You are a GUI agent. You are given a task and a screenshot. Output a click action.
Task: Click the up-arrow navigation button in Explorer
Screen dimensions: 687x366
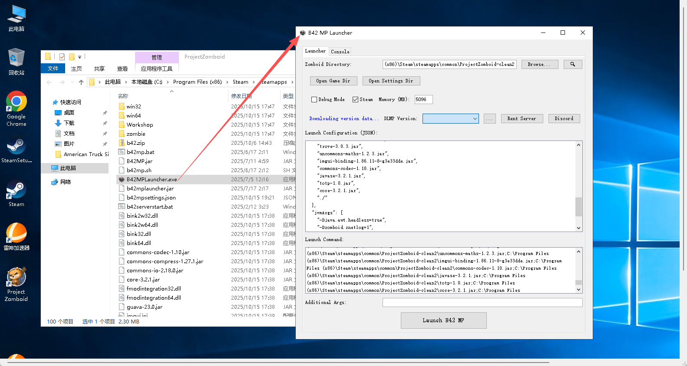(x=81, y=82)
